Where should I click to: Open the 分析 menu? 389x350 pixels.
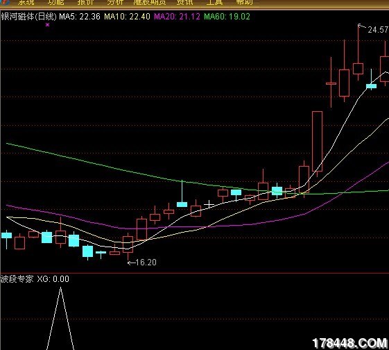coord(115,2)
